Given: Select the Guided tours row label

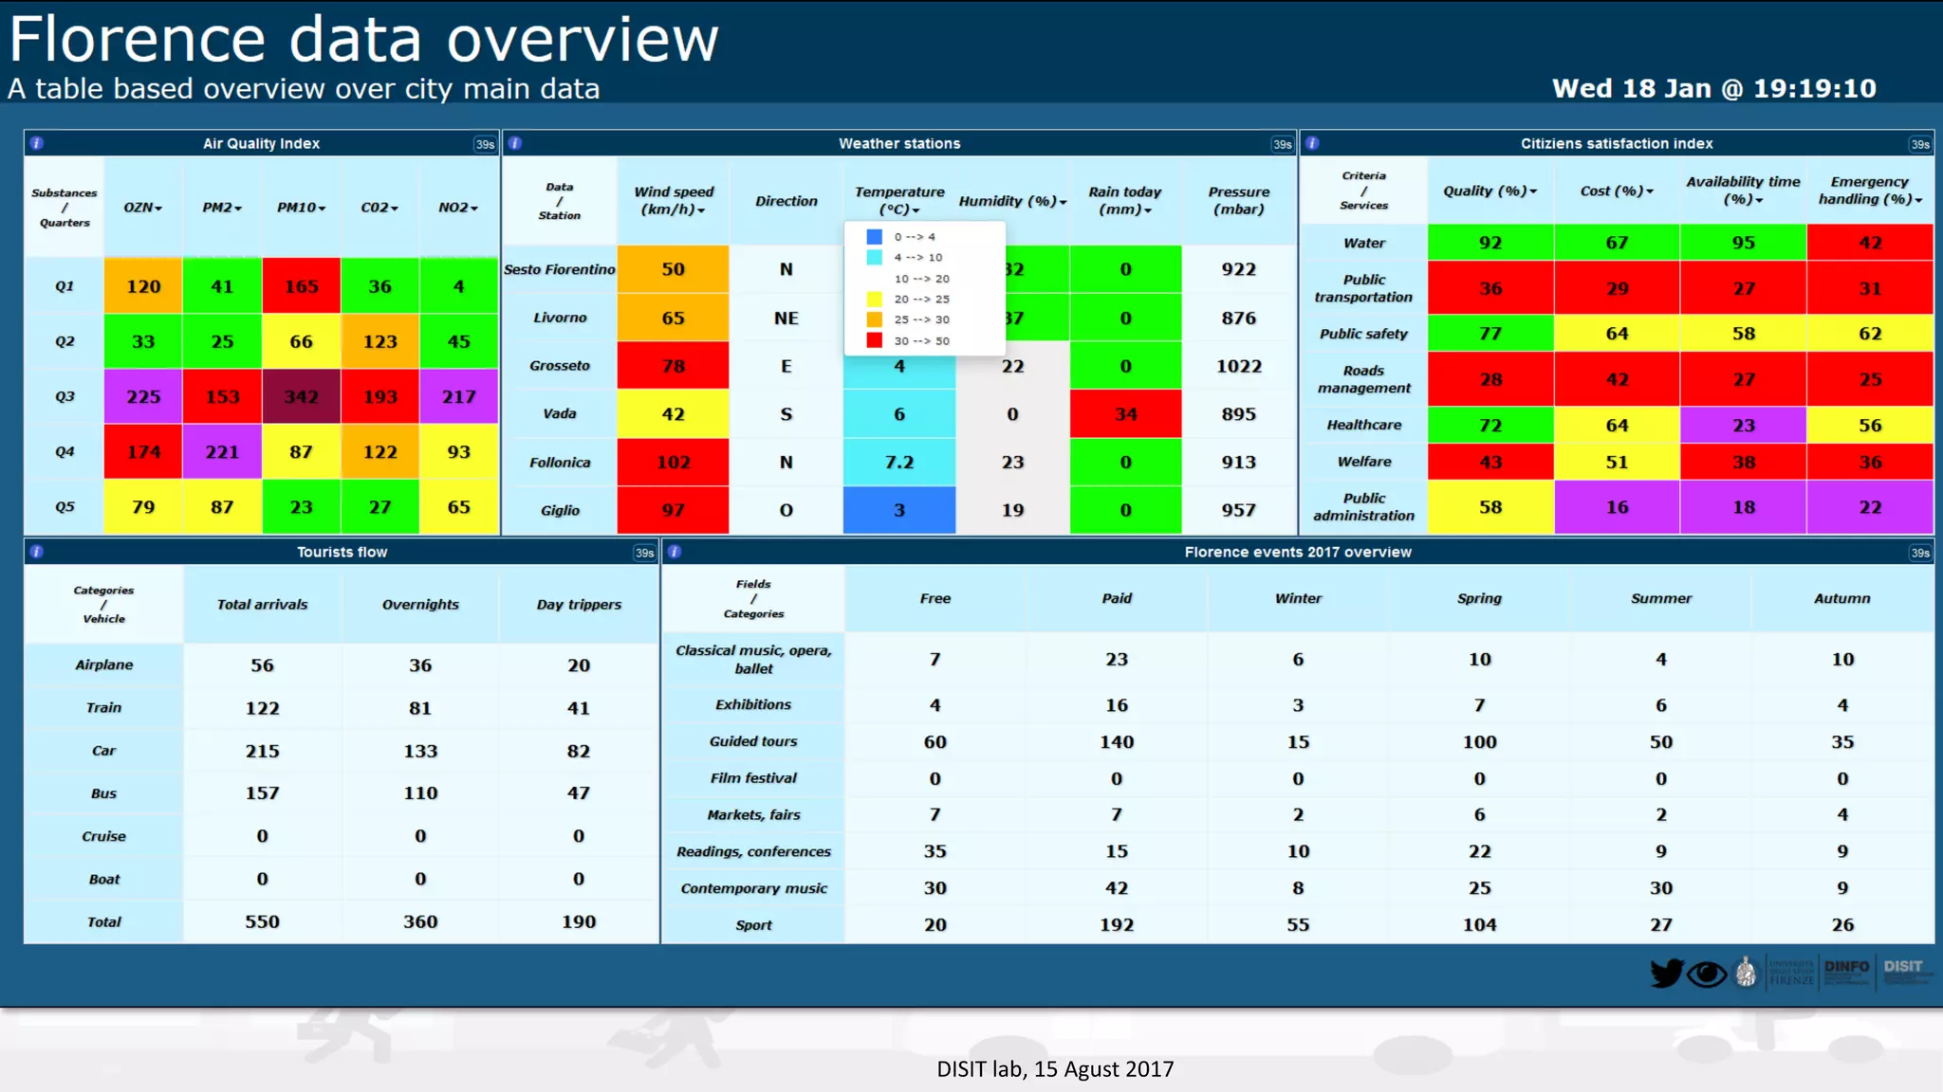Looking at the screenshot, I should (753, 741).
